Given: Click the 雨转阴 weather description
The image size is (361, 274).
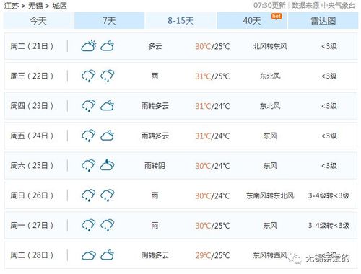Looking at the screenshot, I should tap(155, 165).
